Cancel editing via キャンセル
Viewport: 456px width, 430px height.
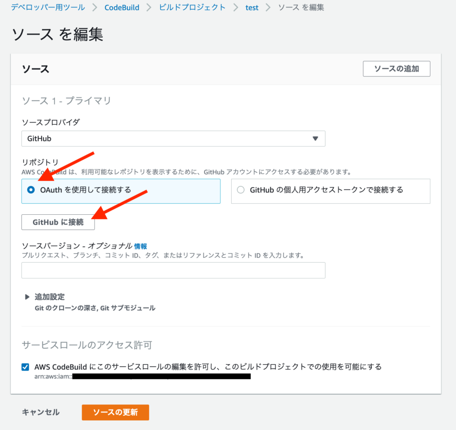[x=40, y=412]
